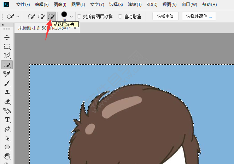Expand the tool preset picker arrow
The width and height of the screenshot is (234, 164).
tap(18, 17)
